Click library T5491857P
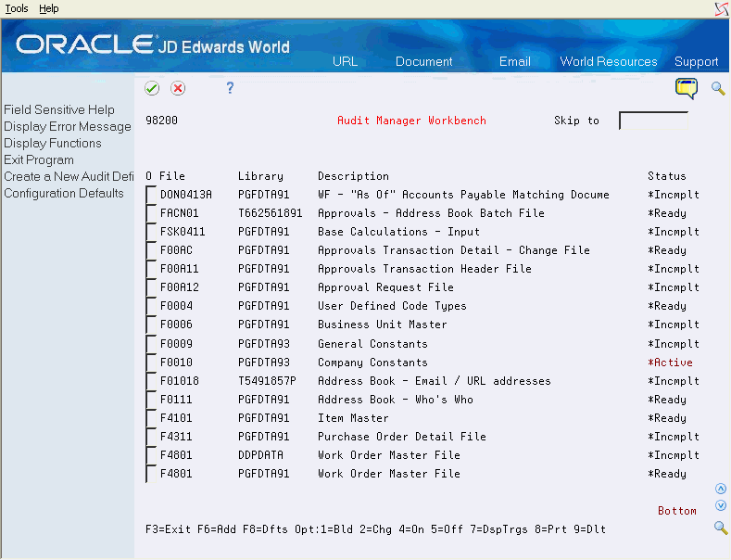This screenshot has height=560, width=731. pyautogui.click(x=267, y=381)
